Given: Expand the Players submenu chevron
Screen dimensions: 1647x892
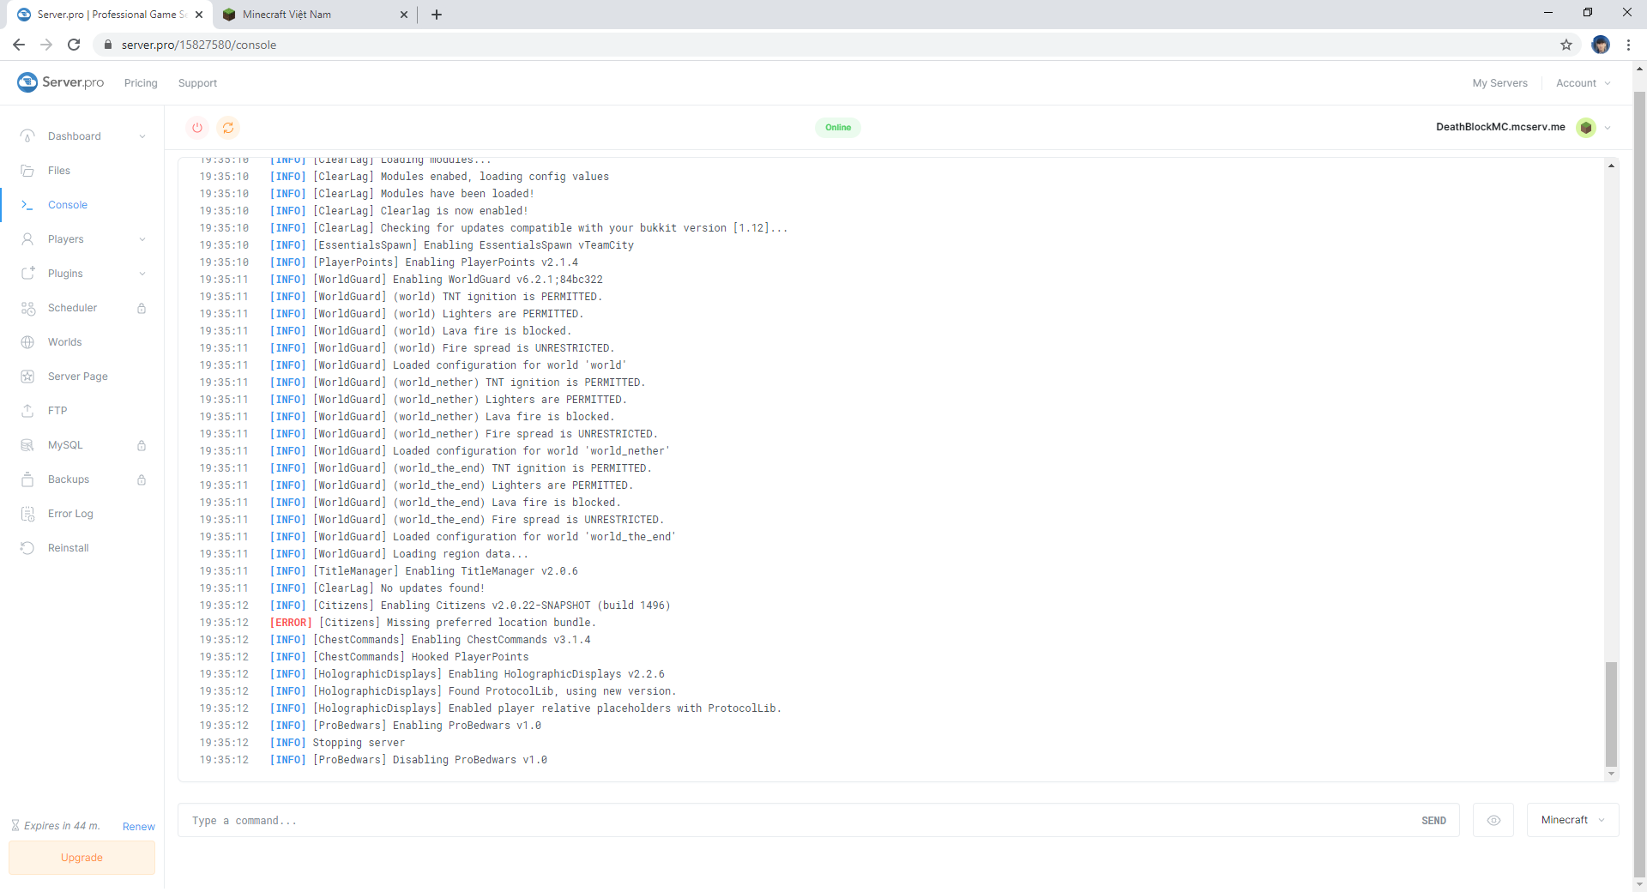Looking at the screenshot, I should tap(142, 239).
